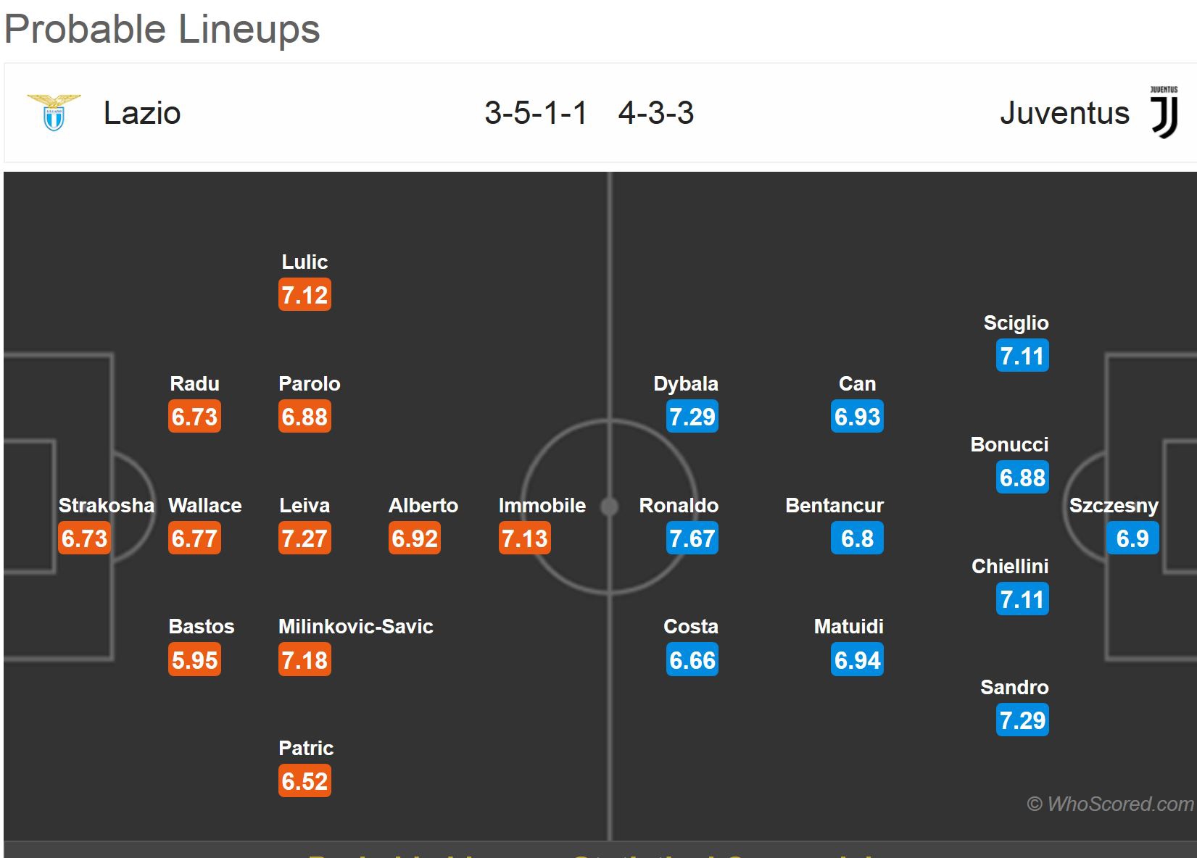Open the Juventus team name link
The image size is (1197, 858).
[1064, 113]
